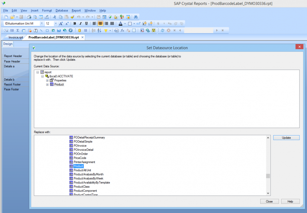Screen dimensions: 307x213
Task: Click the Export icon in the toolbar
Action: point(47,17)
